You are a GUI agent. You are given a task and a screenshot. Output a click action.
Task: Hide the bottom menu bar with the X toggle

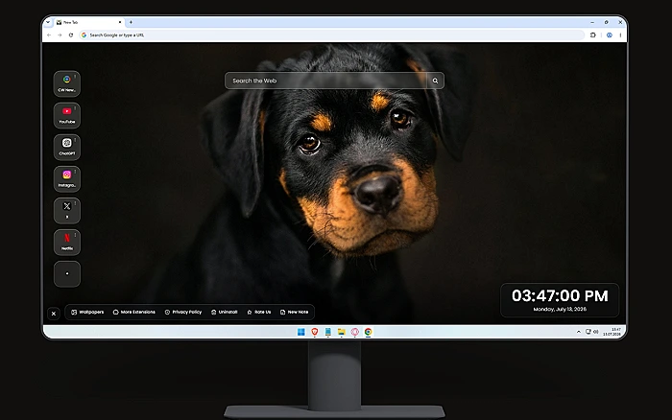(54, 314)
